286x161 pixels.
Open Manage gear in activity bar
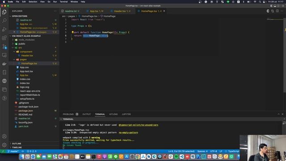click(4, 145)
